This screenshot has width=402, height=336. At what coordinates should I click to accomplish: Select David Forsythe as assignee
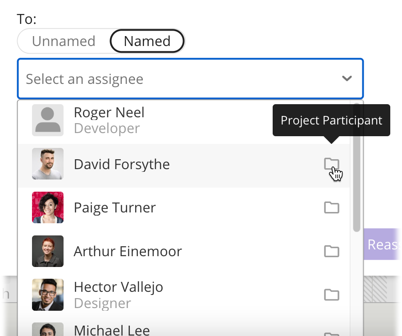[122, 164]
